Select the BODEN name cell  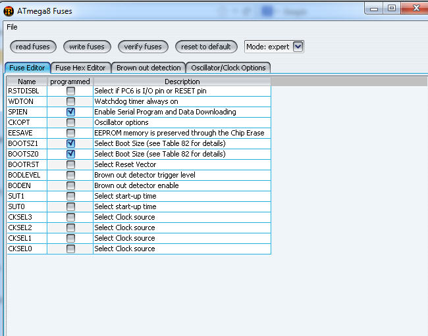[27, 185]
